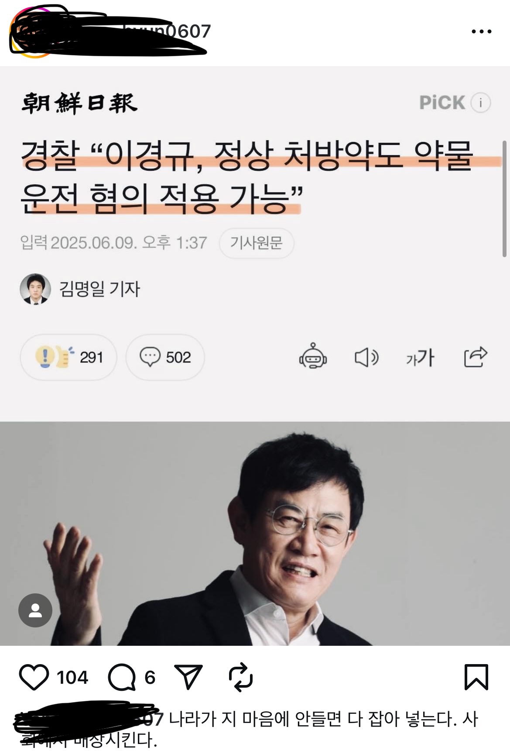510x751 pixels.
Task: Save post with bookmark icon
Action: (476, 677)
